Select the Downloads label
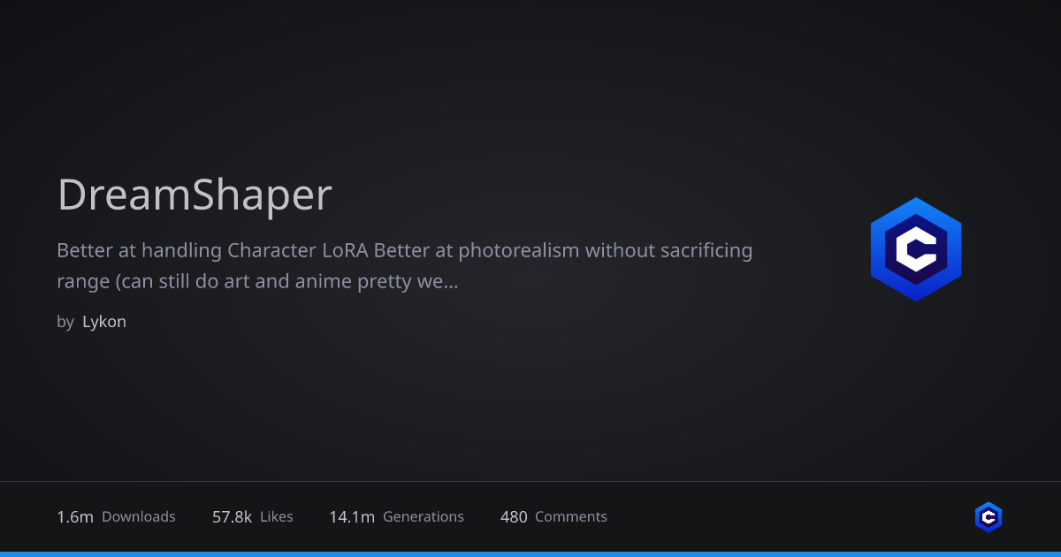 [139, 517]
